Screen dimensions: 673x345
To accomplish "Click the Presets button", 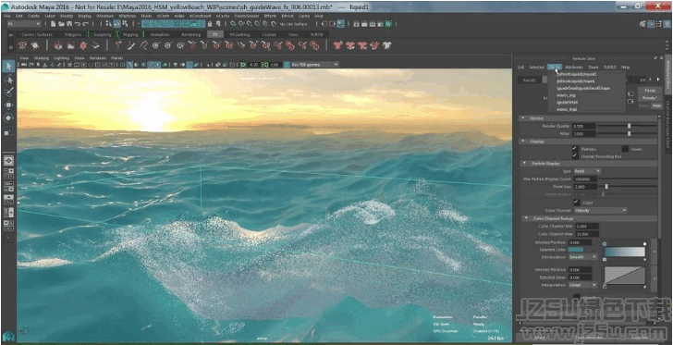I will point(650,98).
